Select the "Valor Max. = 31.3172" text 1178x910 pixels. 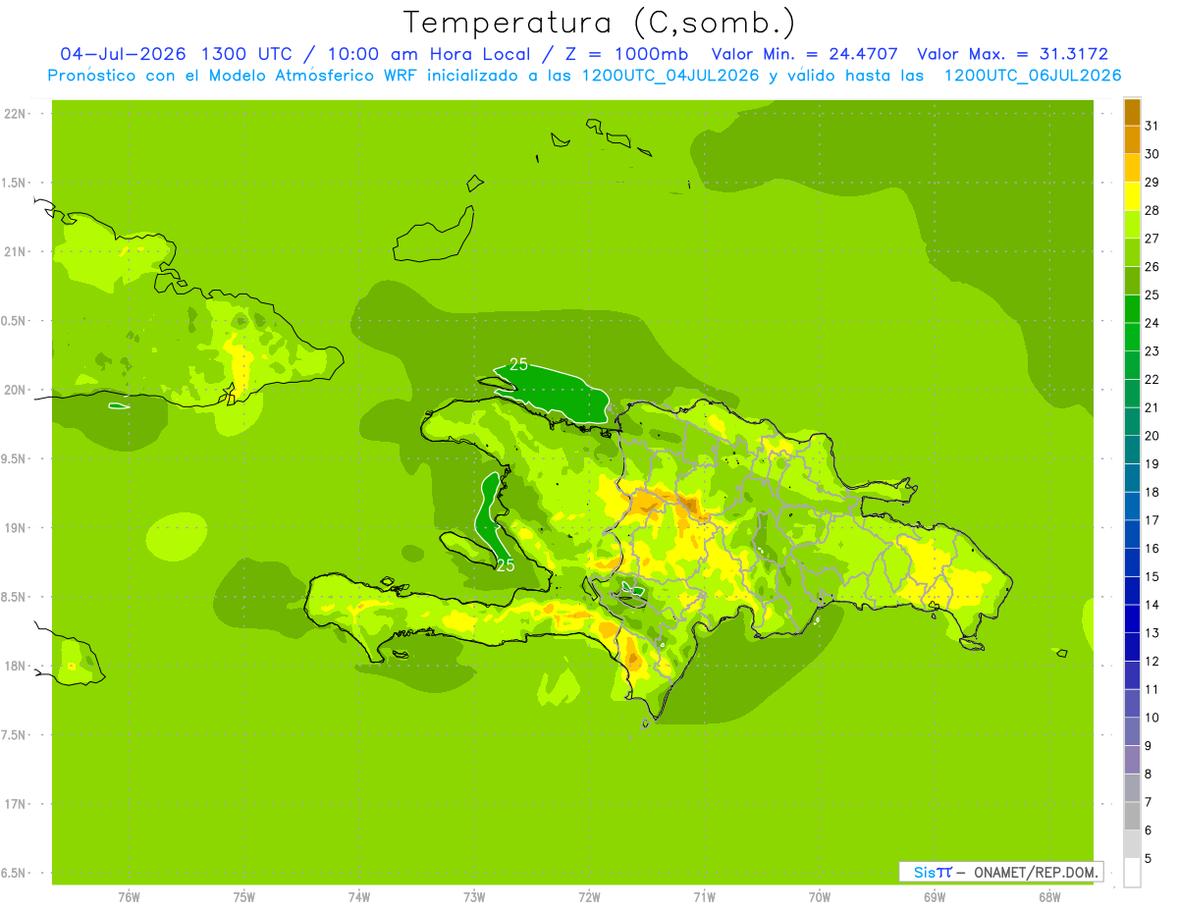coord(1013,54)
